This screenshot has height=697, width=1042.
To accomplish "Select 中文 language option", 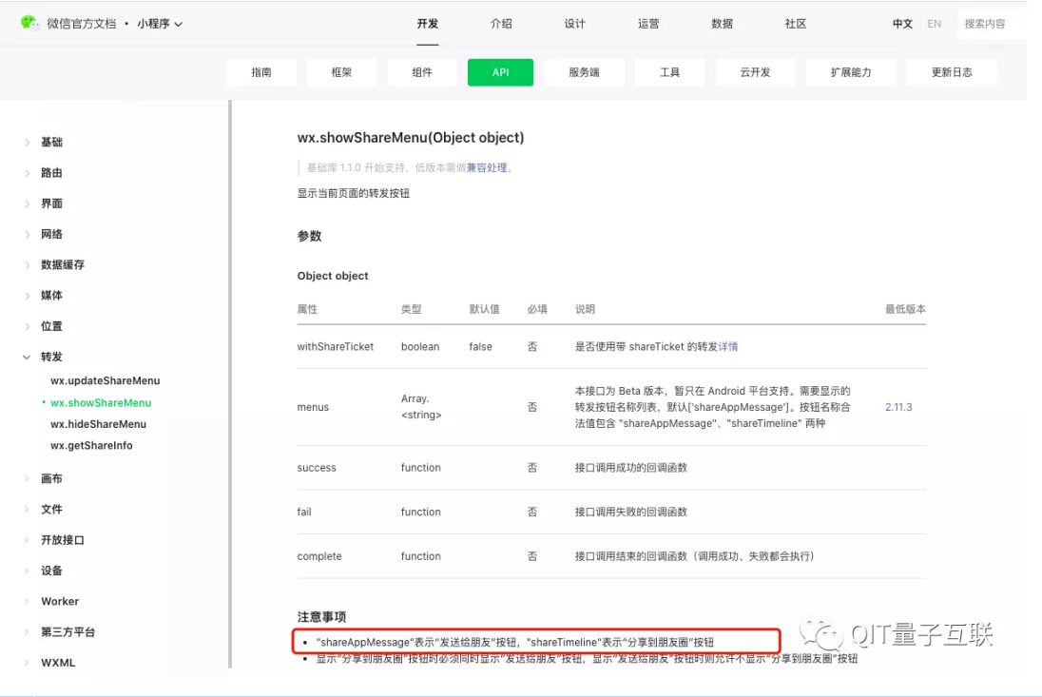I will pyautogui.click(x=902, y=24).
